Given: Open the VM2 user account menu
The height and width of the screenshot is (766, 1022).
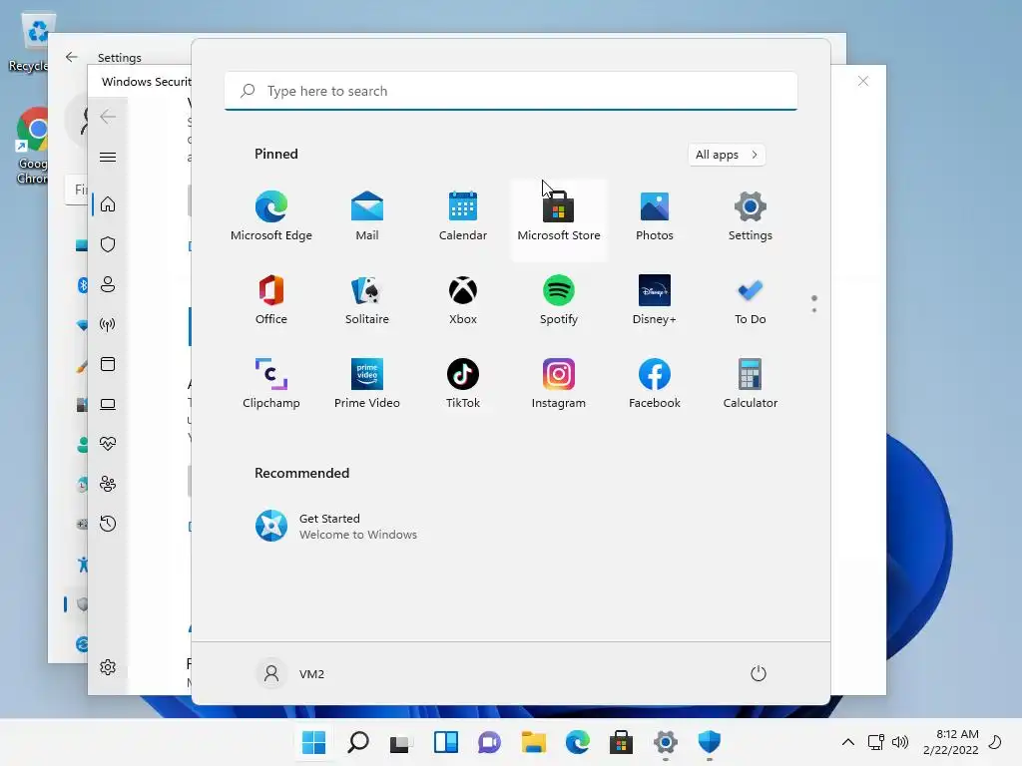Looking at the screenshot, I should [290, 673].
